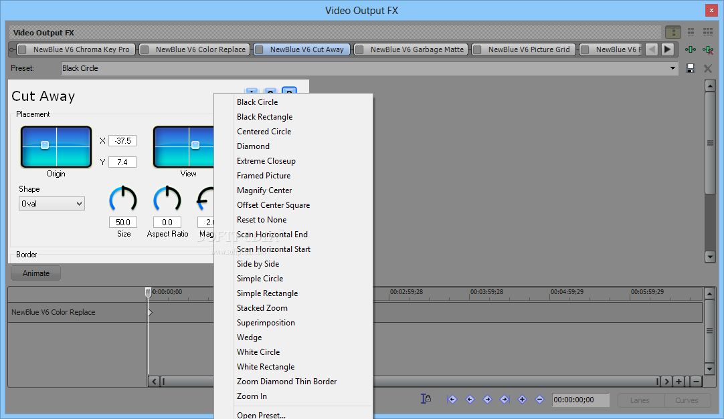724x419 pixels.
Task: Click the Size dial knob
Action: coord(123,200)
